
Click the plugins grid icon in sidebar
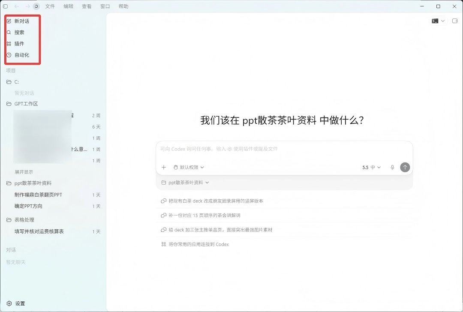click(9, 44)
